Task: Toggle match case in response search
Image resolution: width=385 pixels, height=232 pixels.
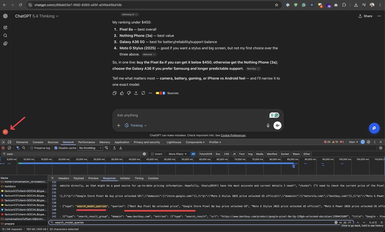Action: [341, 222]
